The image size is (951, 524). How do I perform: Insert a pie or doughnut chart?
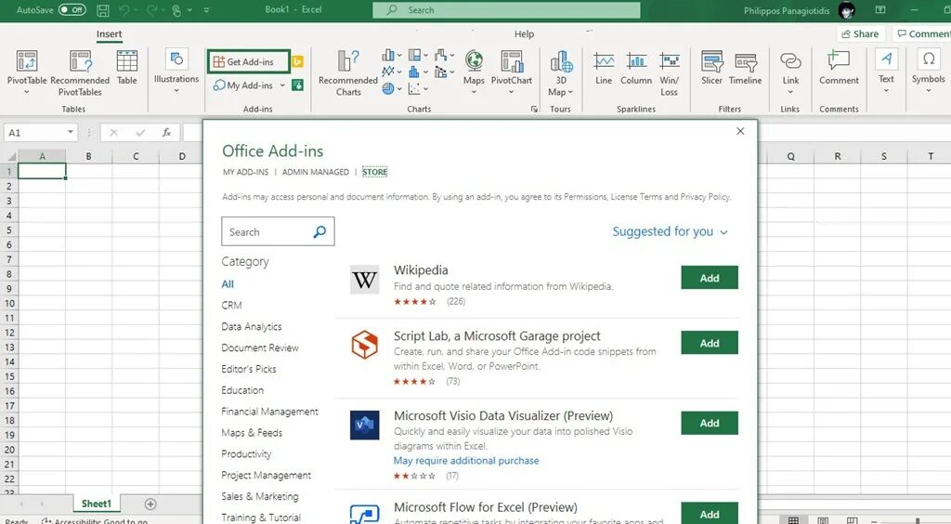(391, 89)
